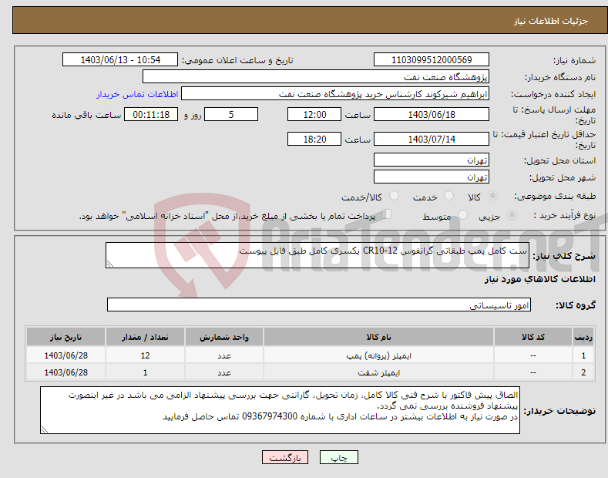Click نام کالا column header
The width and height of the screenshot is (608, 478).
(x=378, y=337)
